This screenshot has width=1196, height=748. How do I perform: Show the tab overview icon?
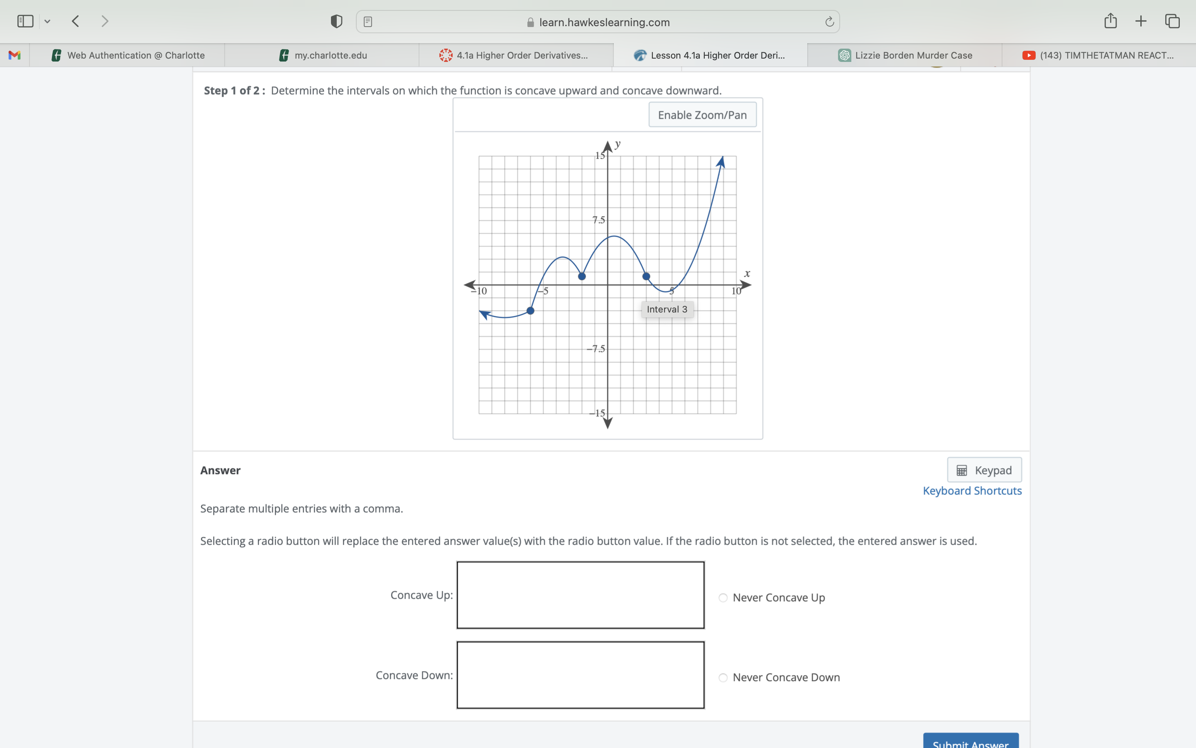point(1172,21)
